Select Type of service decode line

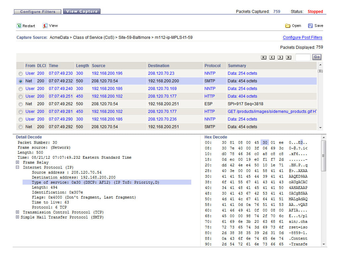tap(107, 182)
